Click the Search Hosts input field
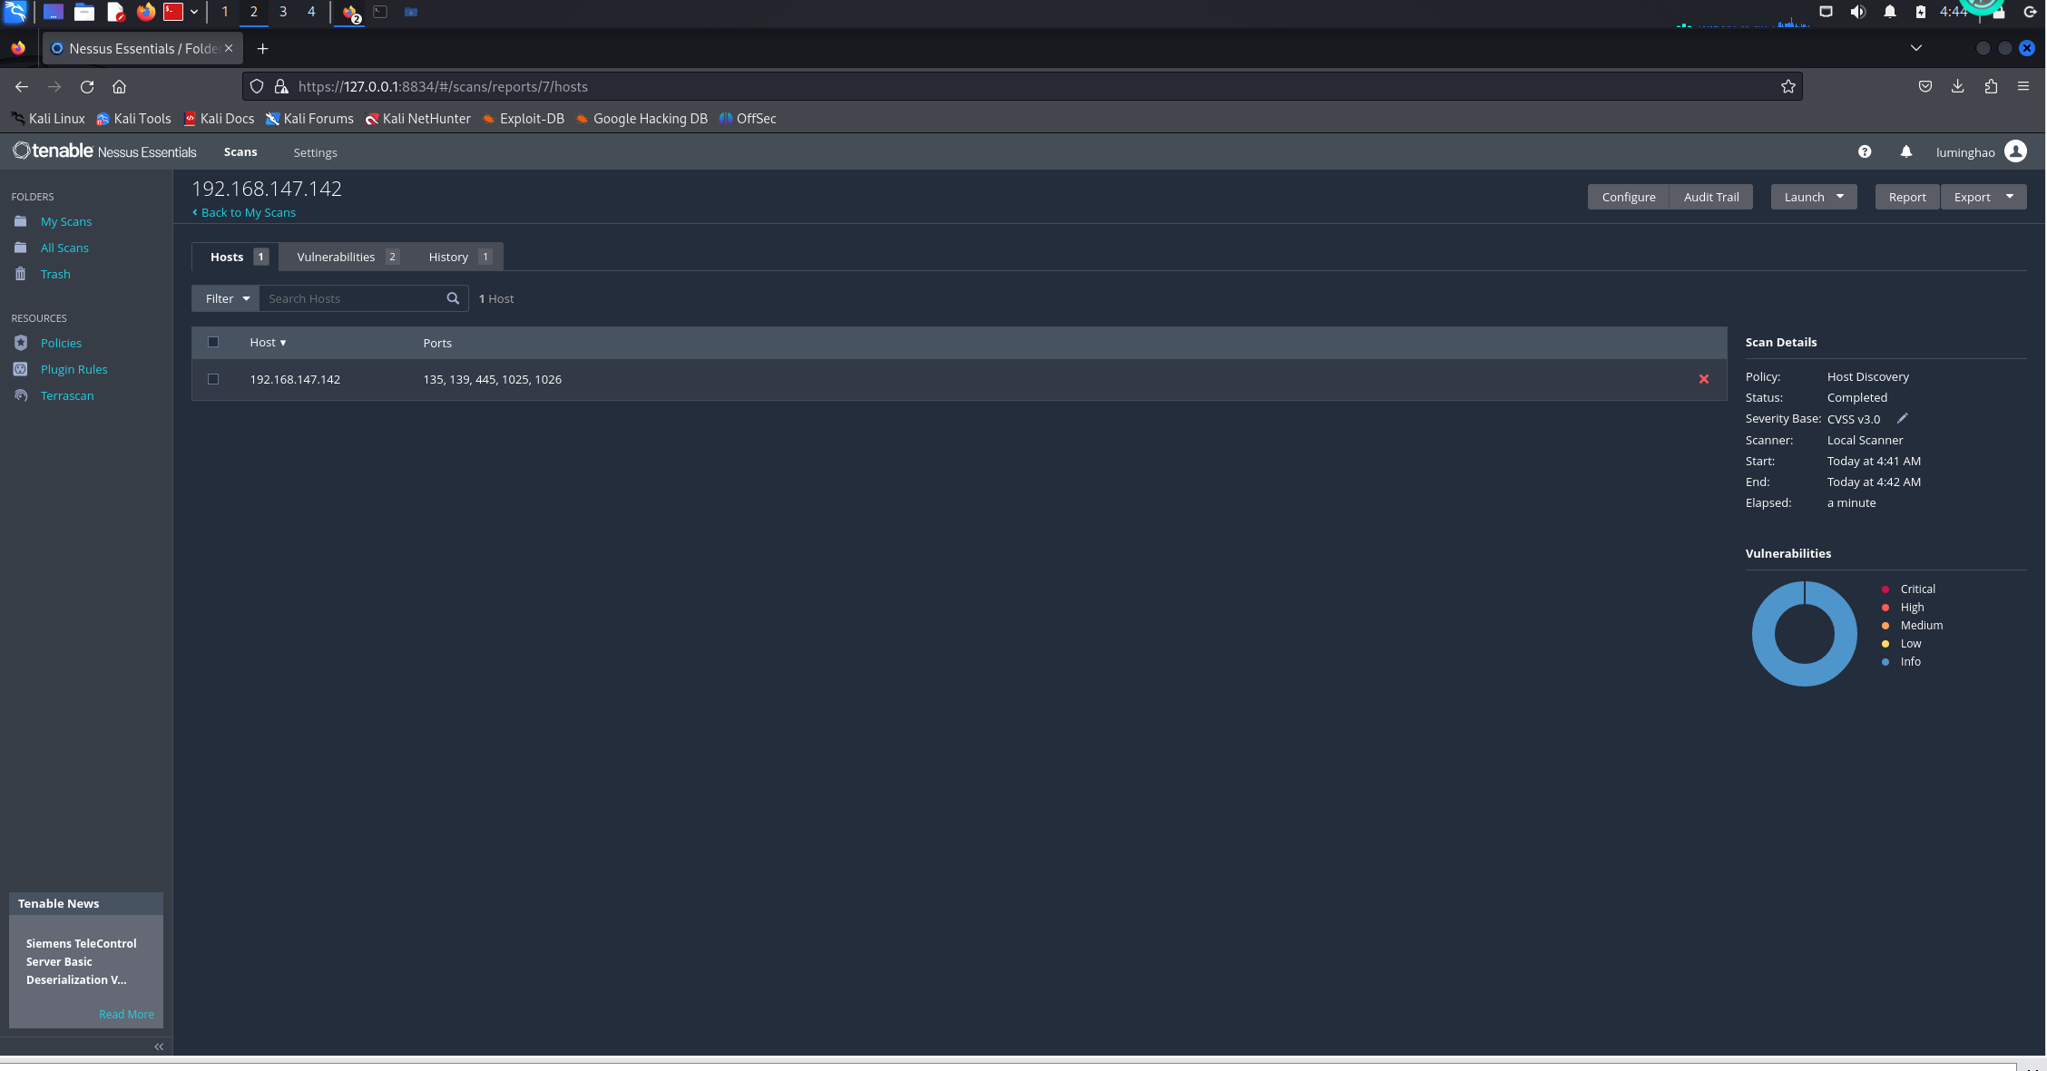 (x=352, y=298)
